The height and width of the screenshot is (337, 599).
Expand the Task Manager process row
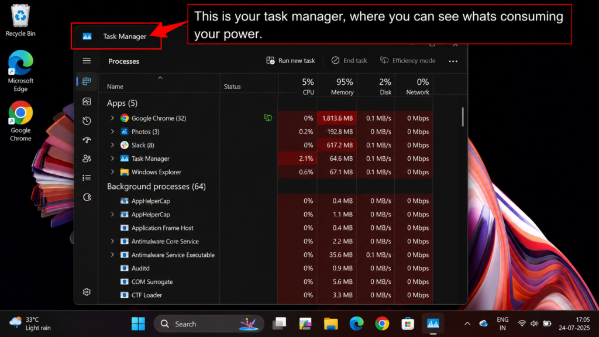click(x=112, y=159)
